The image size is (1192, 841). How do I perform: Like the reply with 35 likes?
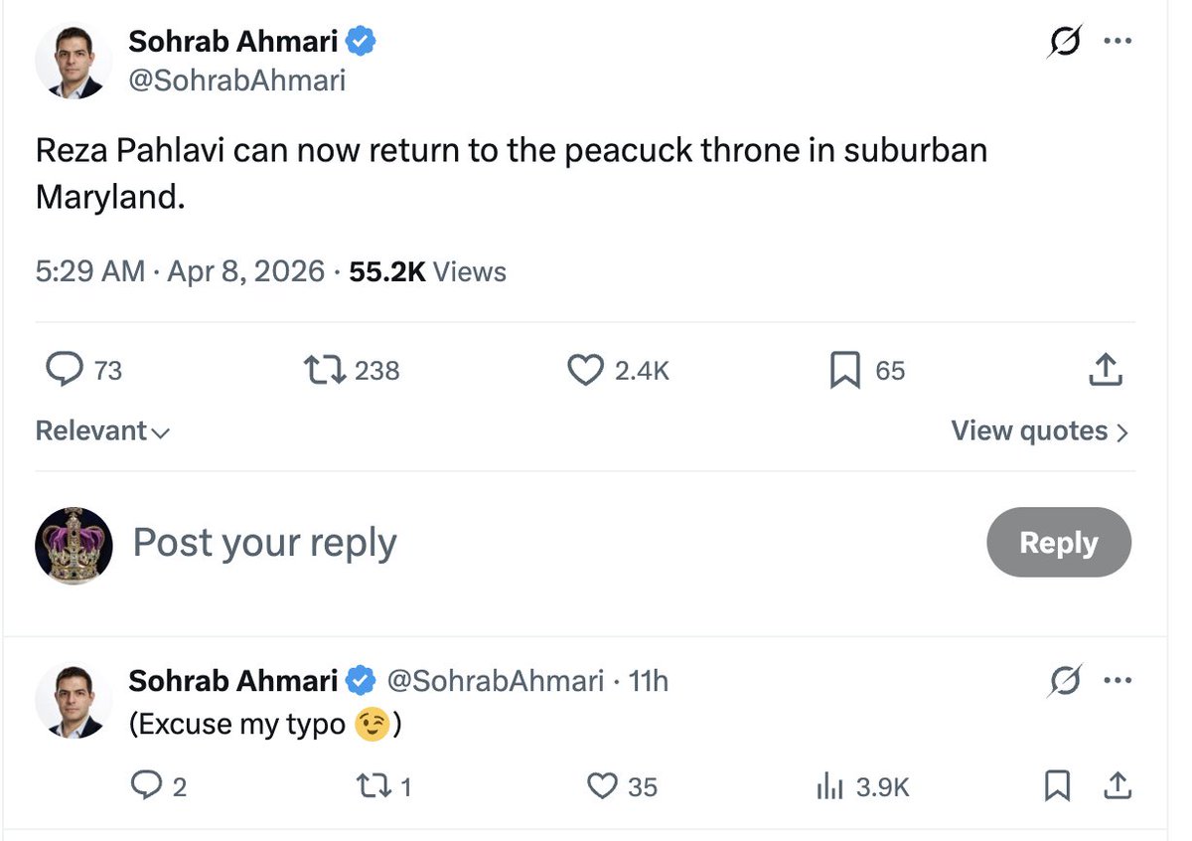point(603,787)
